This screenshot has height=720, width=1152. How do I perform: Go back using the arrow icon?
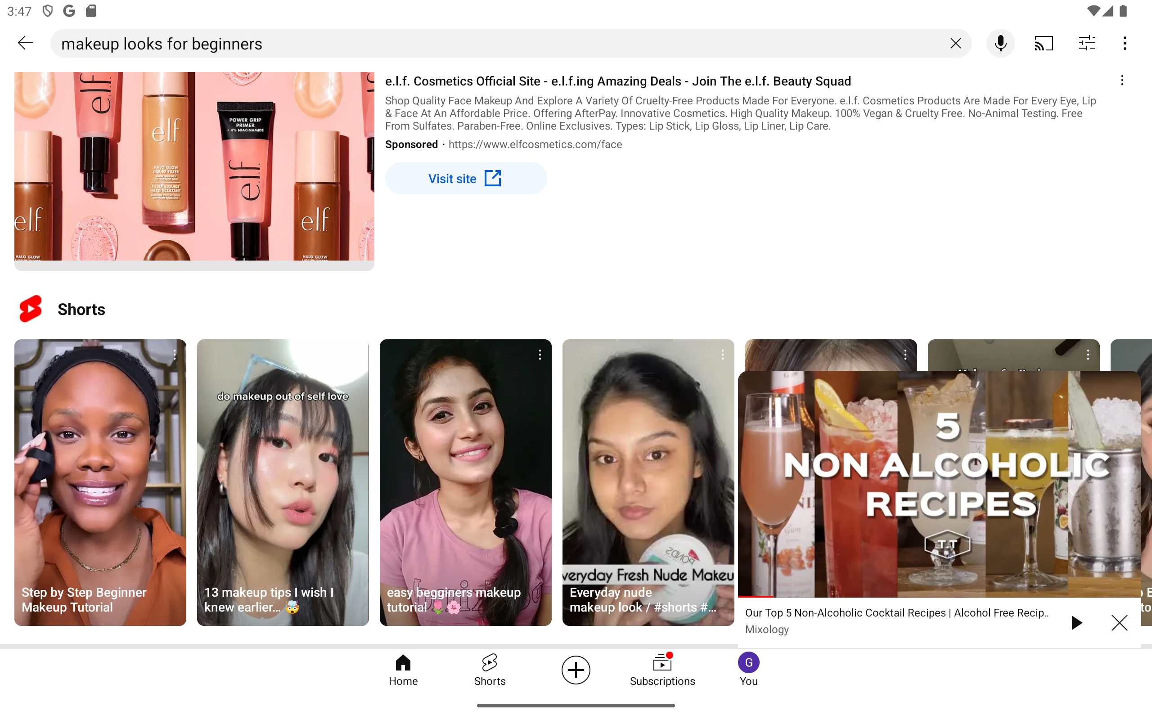click(x=25, y=43)
